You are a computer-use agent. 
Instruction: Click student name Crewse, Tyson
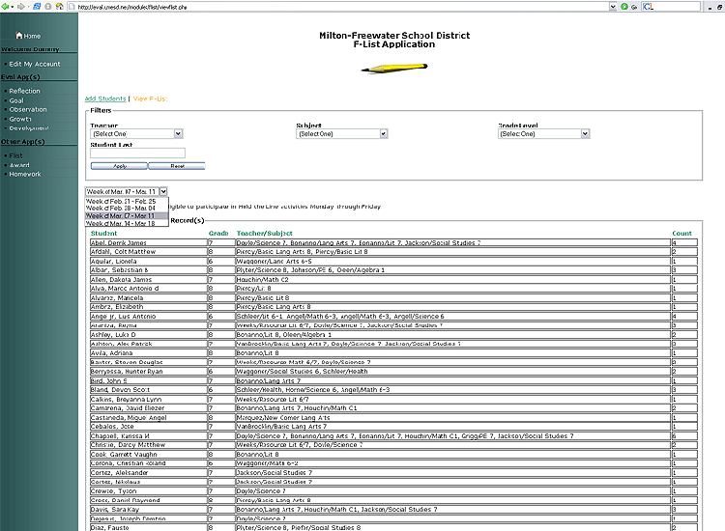pyautogui.click(x=114, y=490)
